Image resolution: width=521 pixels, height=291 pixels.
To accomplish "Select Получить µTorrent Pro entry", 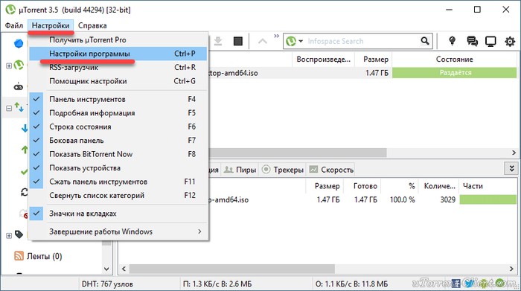I will pyautogui.click(x=118, y=40).
